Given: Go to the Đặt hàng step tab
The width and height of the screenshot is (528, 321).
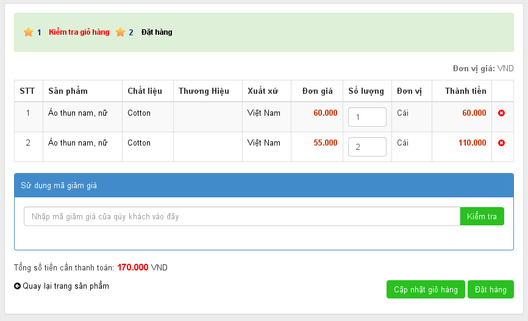Looking at the screenshot, I should pos(157,32).
